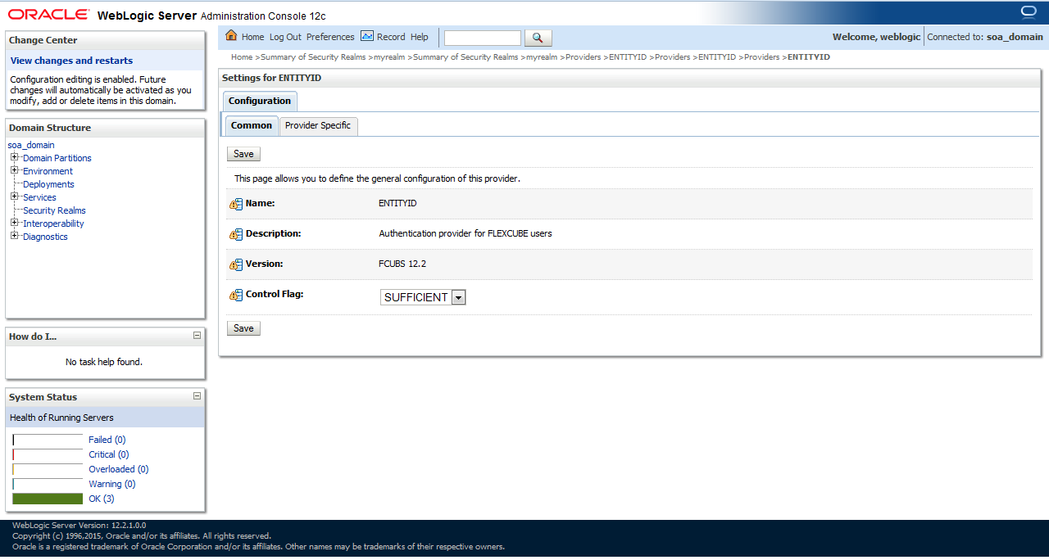1049x560 pixels.
Task: Click the info icon beside Name
Action: pos(236,204)
